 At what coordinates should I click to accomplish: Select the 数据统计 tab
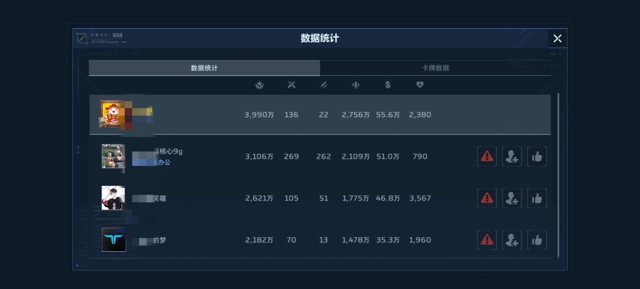tap(204, 68)
